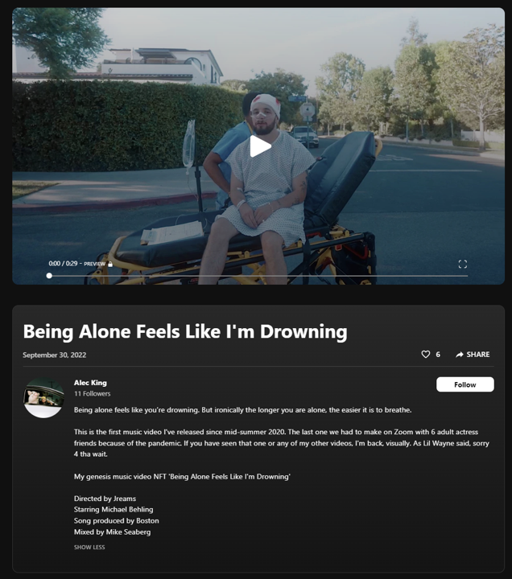
Task: Collapse the description with SHOW LESS
Action: click(x=89, y=547)
